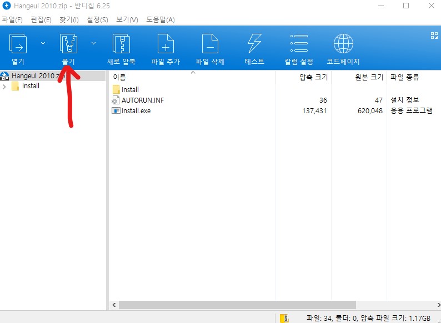Click the 파일 삭제 toolbar icon
Image resolution: width=441 pixels, height=323 pixels.
(x=210, y=44)
